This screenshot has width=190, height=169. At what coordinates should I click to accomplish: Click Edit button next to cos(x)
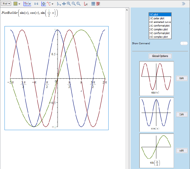pyautogui.click(x=181, y=115)
